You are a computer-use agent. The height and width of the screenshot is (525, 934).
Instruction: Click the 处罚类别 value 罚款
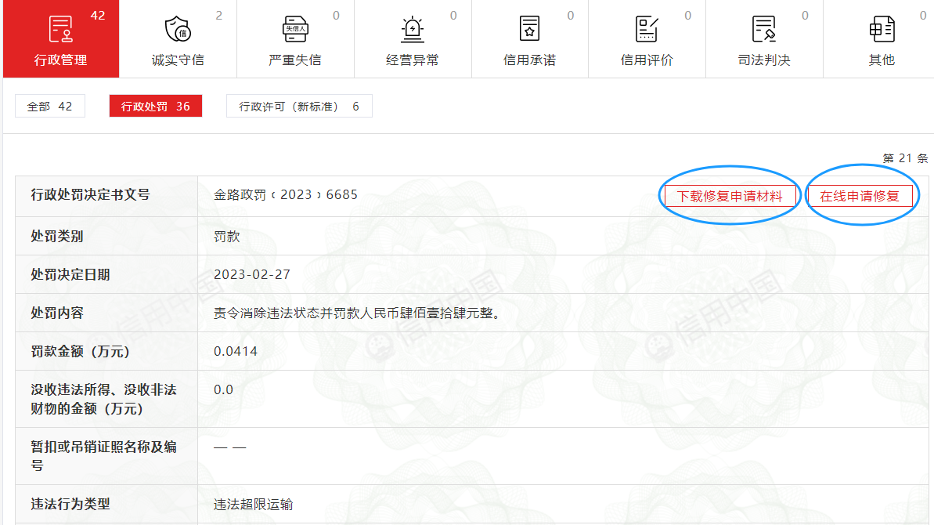pos(227,237)
